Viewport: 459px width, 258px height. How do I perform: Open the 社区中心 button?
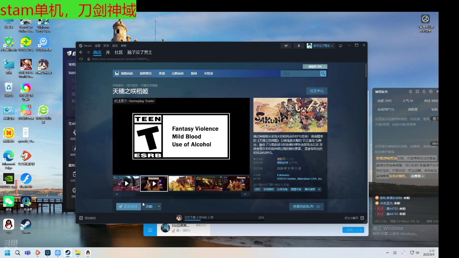[x=317, y=91]
